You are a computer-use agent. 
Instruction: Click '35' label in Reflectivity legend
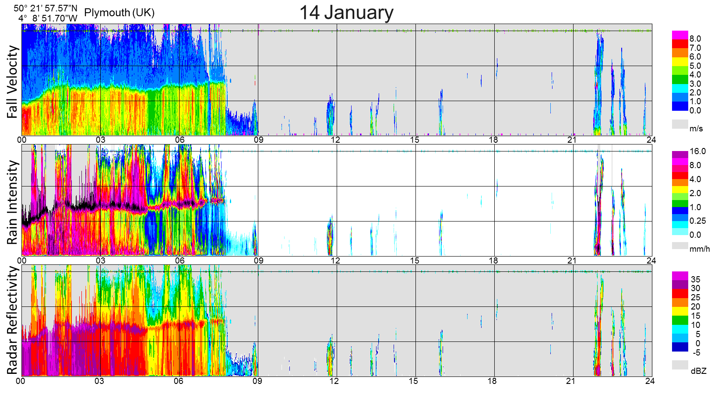pos(695,279)
